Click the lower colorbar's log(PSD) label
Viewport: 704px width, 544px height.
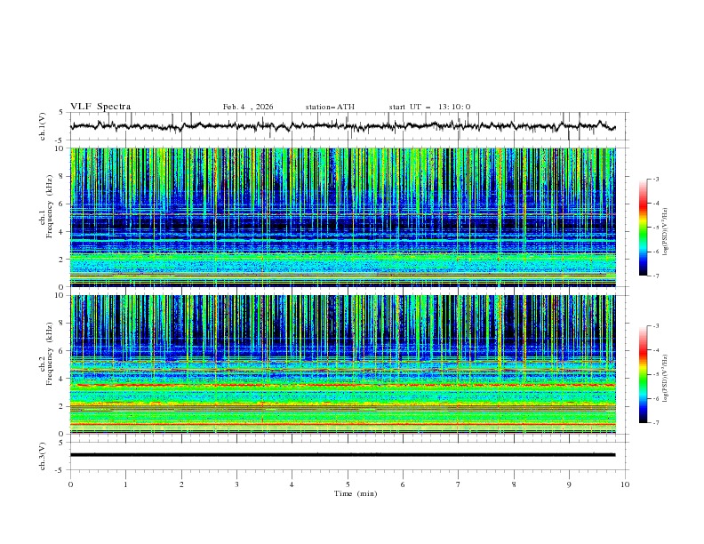tap(666, 378)
